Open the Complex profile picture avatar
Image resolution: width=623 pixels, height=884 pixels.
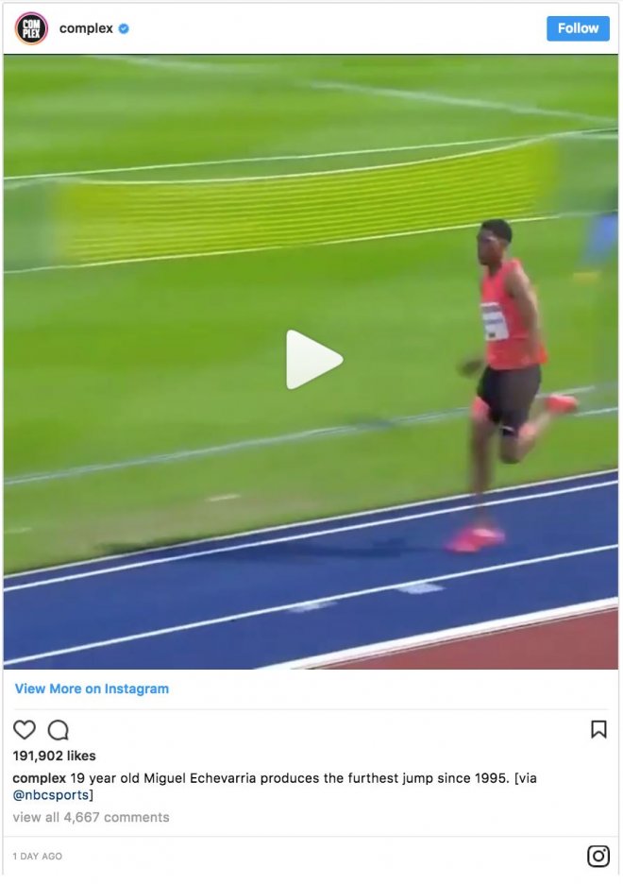click(31, 28)
